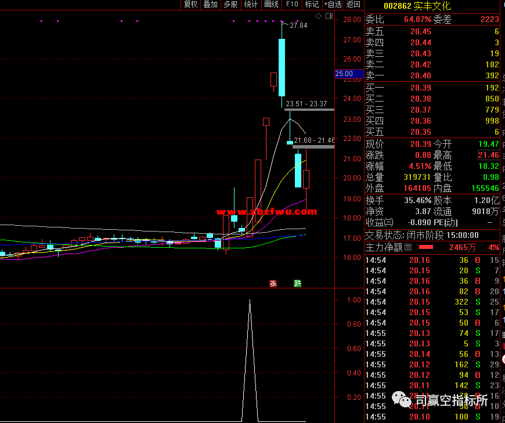Click the gray gap bar at 23.51

click(309, 110)
